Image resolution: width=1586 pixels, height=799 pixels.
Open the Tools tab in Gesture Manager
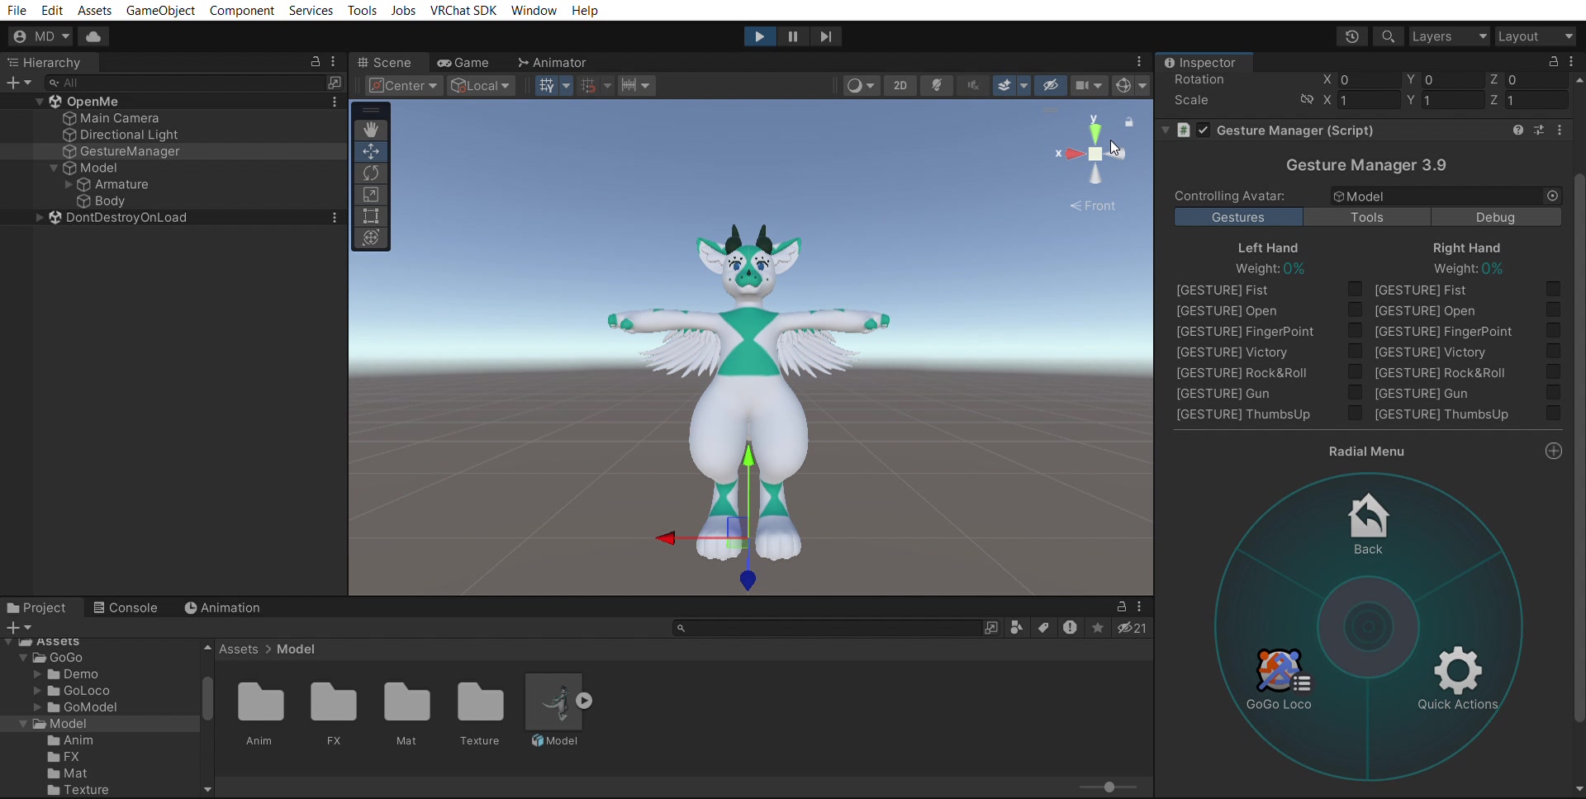click(x=1366, y=217)
